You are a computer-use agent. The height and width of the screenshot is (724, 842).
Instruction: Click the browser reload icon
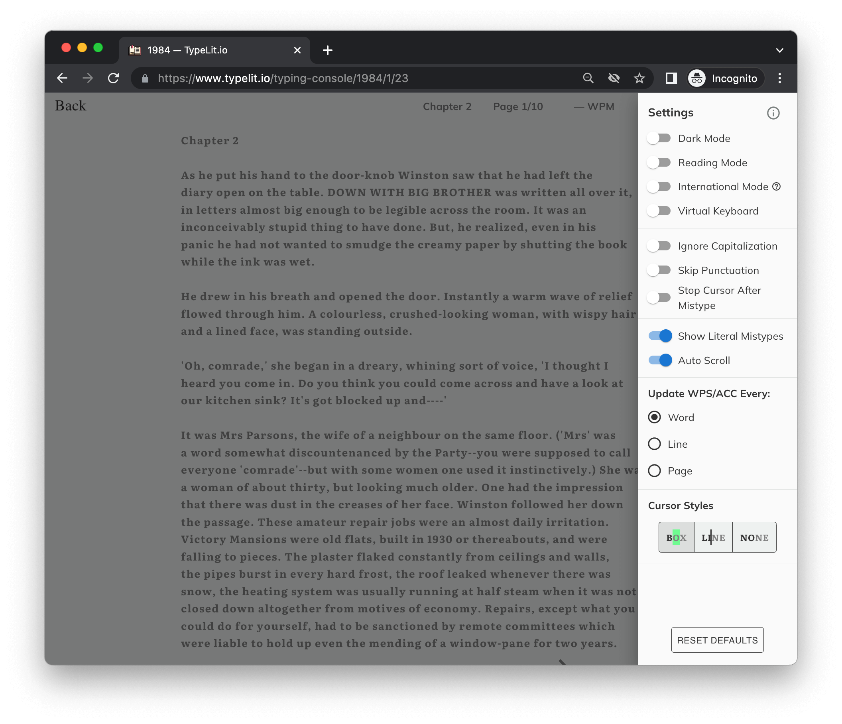(113, 78)
